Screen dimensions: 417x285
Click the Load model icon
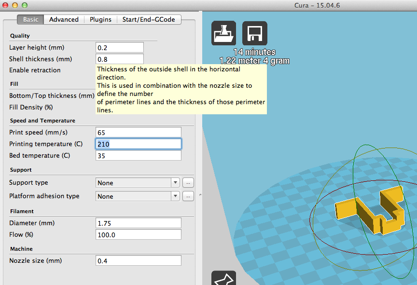(x=223, y=33)
